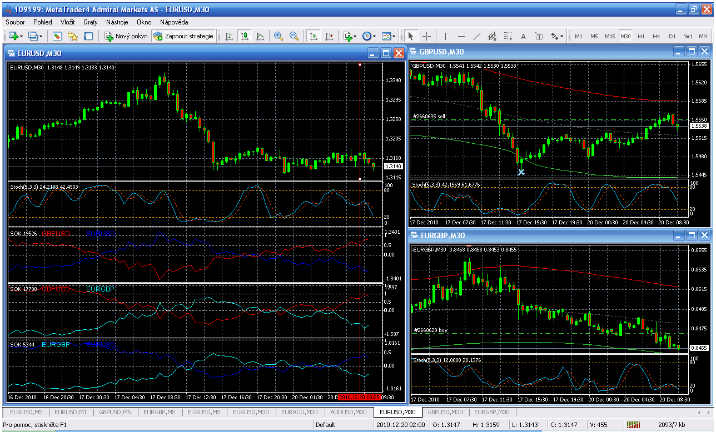Pick the Fibonacci retracement tool

pos(508,36)
